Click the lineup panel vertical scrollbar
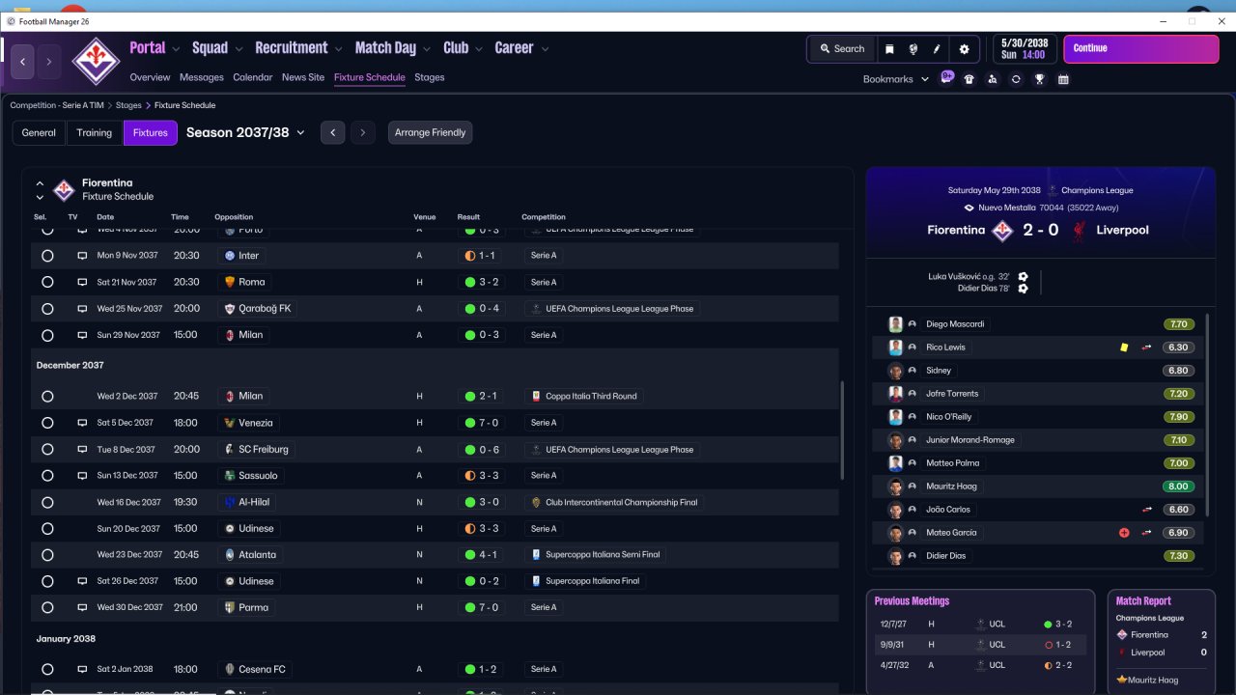 pos(1207,415)
